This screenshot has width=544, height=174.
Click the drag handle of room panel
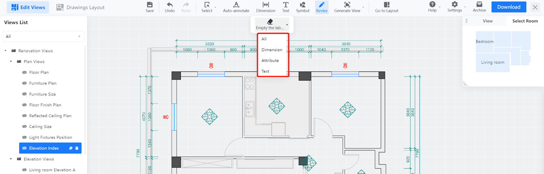(466, 21)
